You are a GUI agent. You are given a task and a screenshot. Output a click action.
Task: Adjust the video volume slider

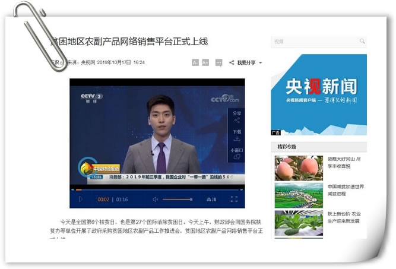coord(177,200)
